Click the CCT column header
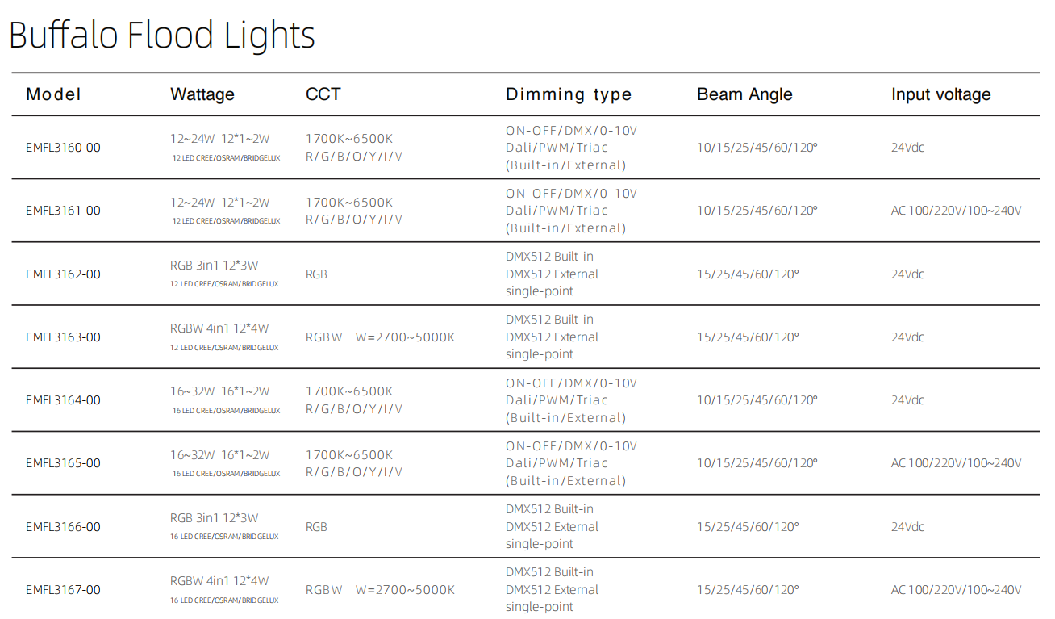Image resolution: width=1055 pixels, height=619 pixels. pyautogui.click(x=323, y=94)
